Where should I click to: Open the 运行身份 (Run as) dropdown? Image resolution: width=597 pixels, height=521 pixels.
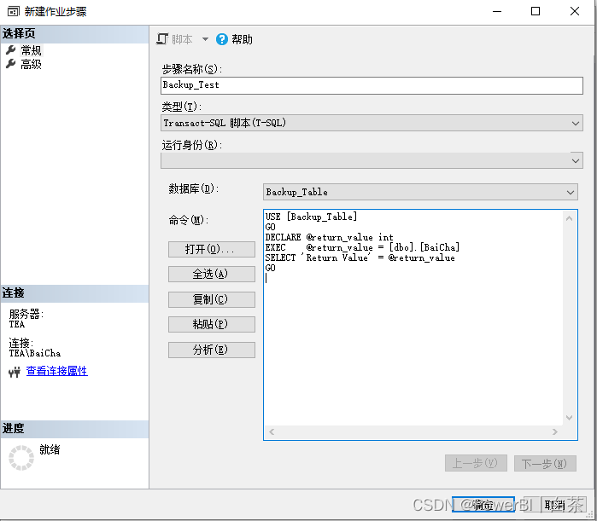click(372, 160)
